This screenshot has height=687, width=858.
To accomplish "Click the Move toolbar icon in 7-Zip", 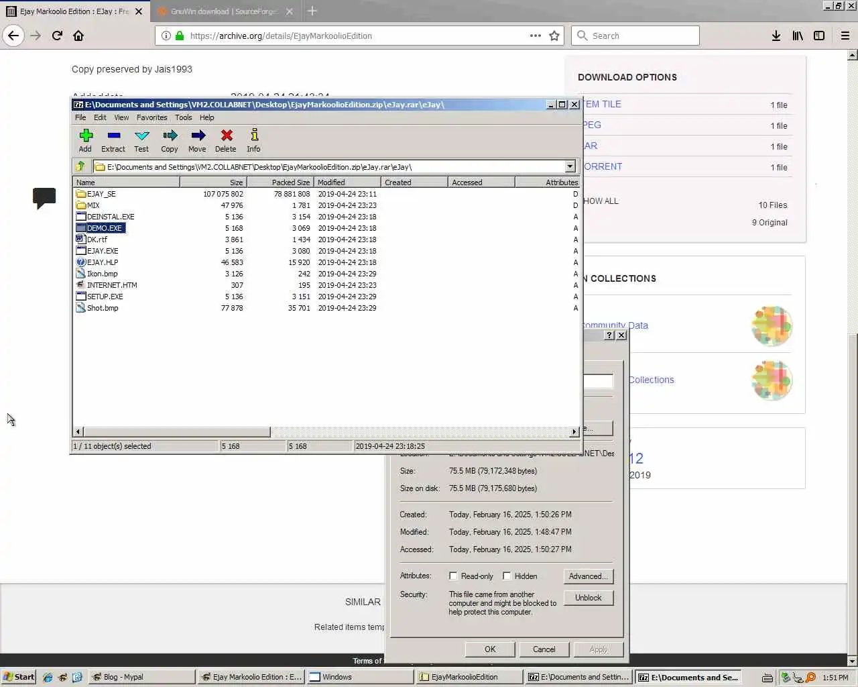I will tap(198, 141).
